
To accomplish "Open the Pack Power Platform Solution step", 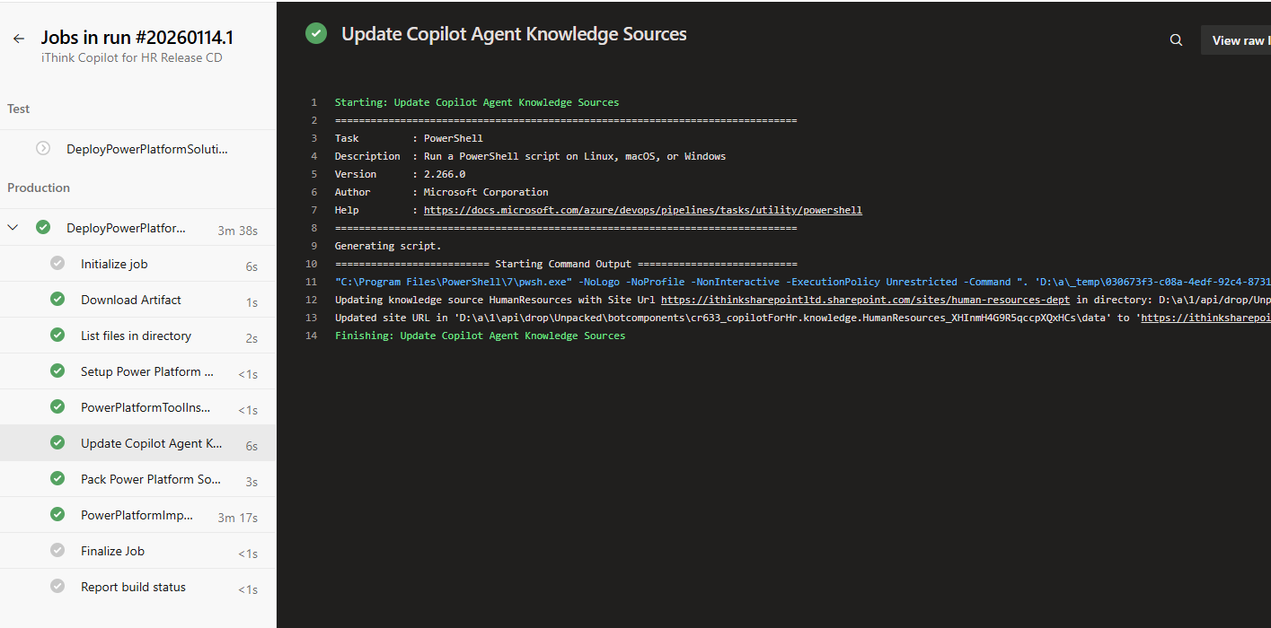I will coord(150,479).
